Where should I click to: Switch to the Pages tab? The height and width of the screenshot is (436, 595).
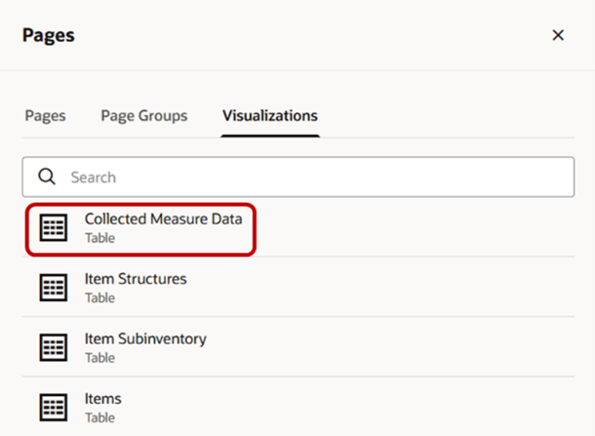[x=45, y=115]
